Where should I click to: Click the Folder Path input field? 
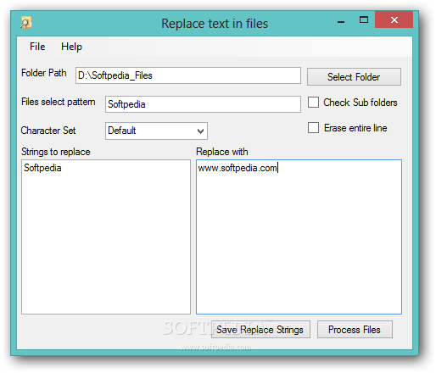[x=188, y=75]
